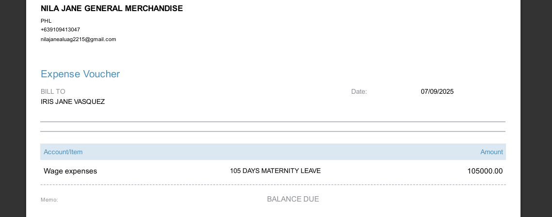Click the 105000.00 amount value

tap(485, 171)
